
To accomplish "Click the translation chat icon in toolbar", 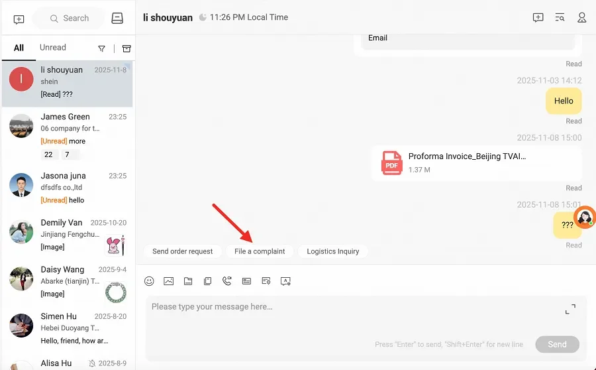I will coord(286,281).
